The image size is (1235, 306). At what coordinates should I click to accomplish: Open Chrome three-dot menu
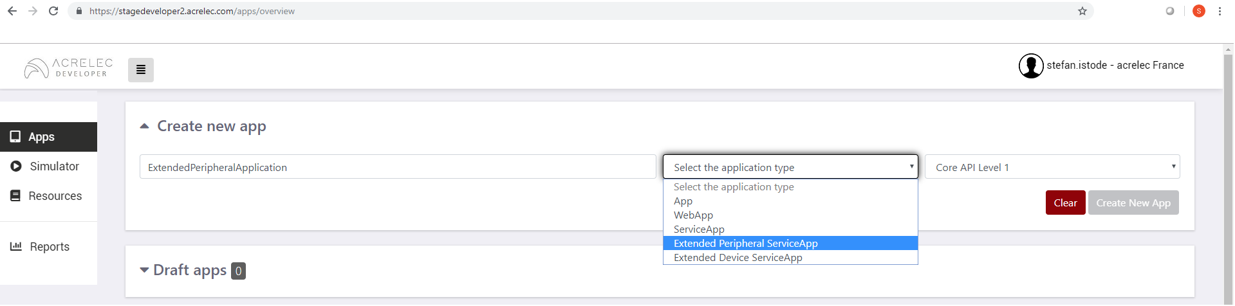tap(1220, 11)
